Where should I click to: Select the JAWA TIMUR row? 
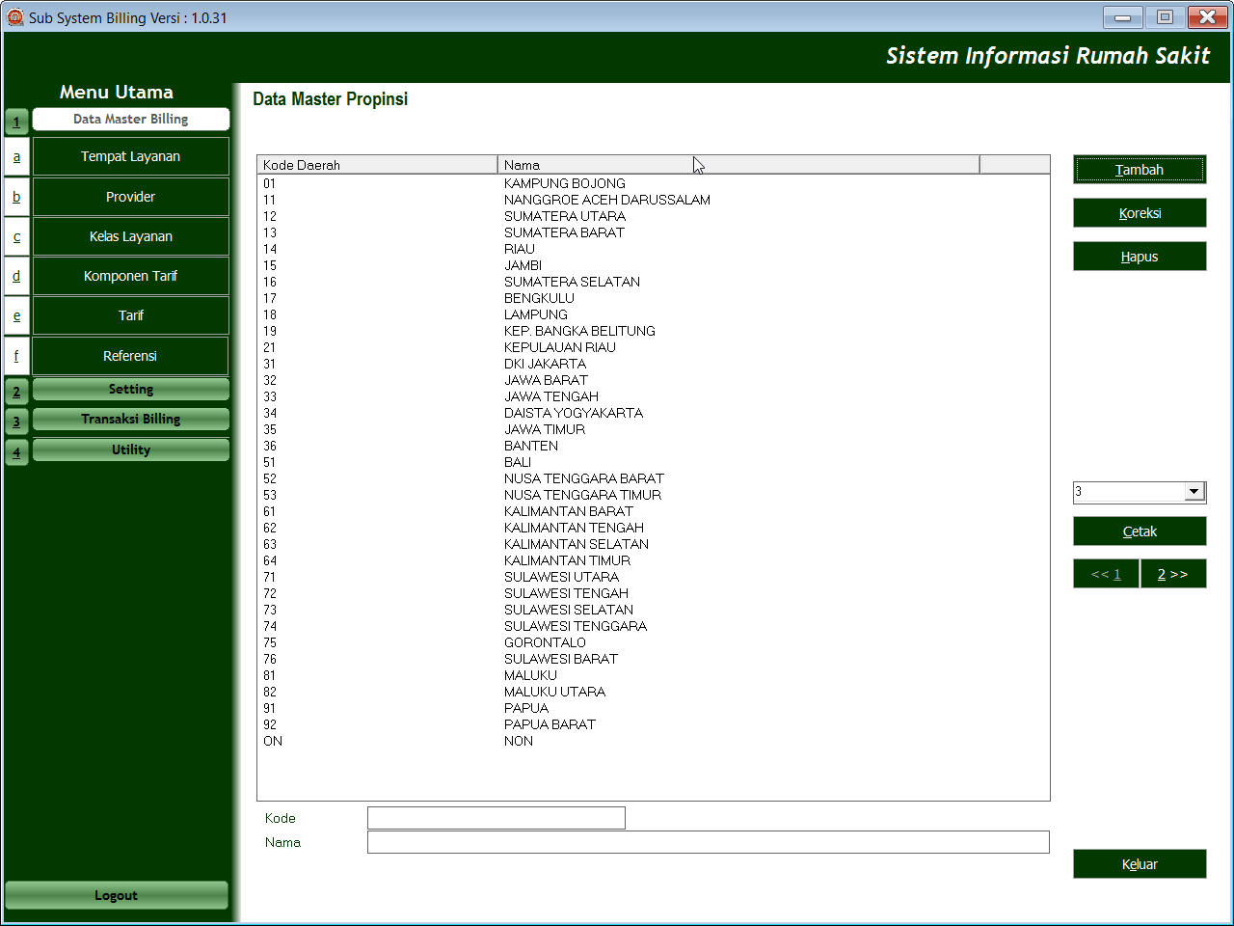coord(653,429)
